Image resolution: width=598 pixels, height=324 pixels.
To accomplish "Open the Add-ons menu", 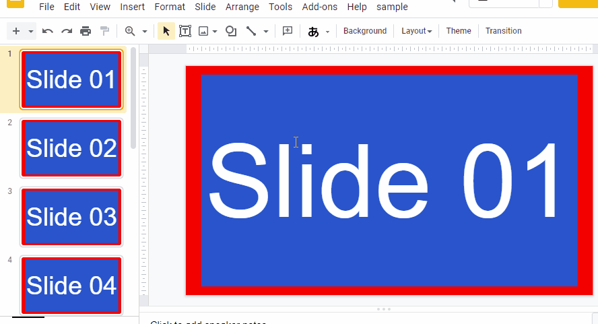I will click(x=320, y=7).
